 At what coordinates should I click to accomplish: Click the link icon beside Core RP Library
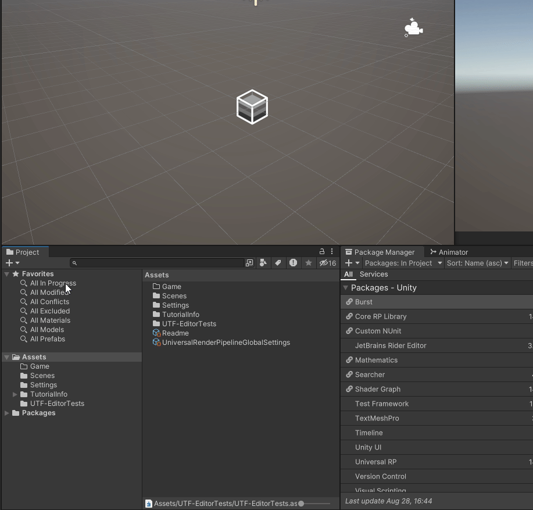click(349, 316)
